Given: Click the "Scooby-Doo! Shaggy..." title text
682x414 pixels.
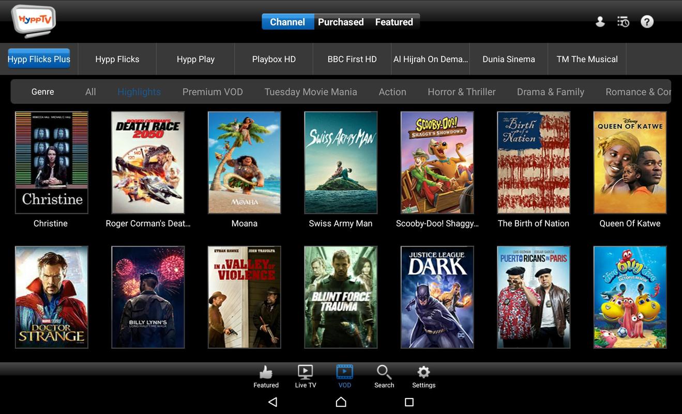Looking at the screenshot, I should tap(437, 224).
